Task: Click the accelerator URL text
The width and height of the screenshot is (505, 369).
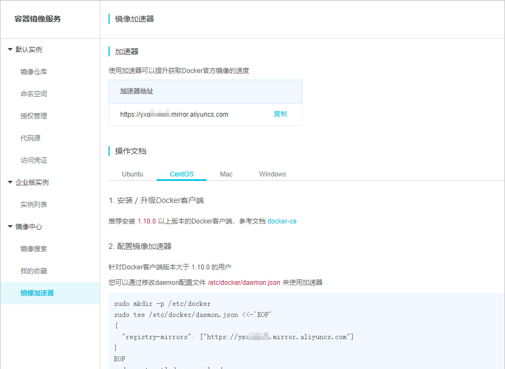Action: (x=174, y=115)
